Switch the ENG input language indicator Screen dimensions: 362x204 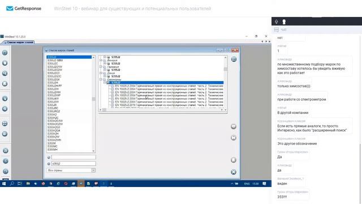click(247, 184)
